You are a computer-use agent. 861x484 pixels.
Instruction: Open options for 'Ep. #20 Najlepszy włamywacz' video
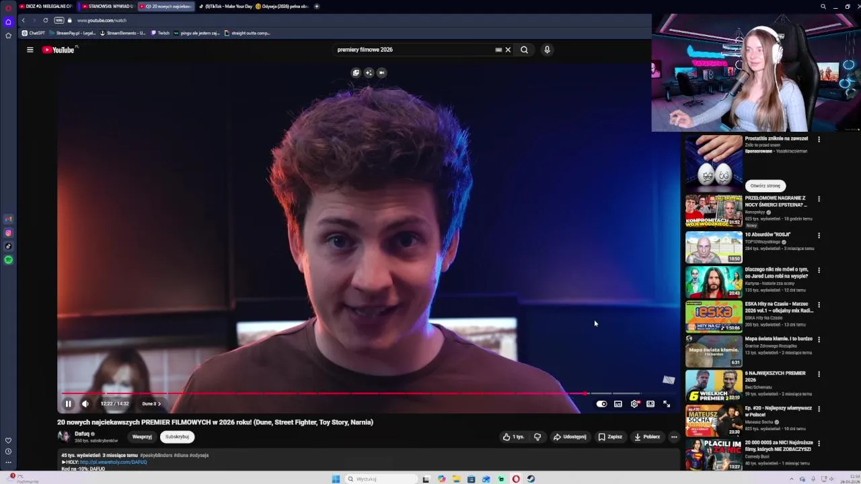pos(819,409)
